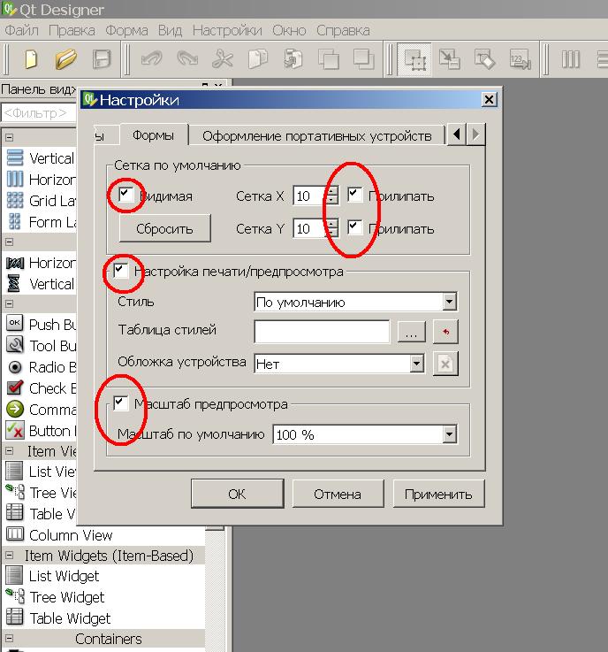Image resolution: width=608 pixels, height=652 pixels.
Task: Select the Button Box widget icon
Action: pos(15,430)
